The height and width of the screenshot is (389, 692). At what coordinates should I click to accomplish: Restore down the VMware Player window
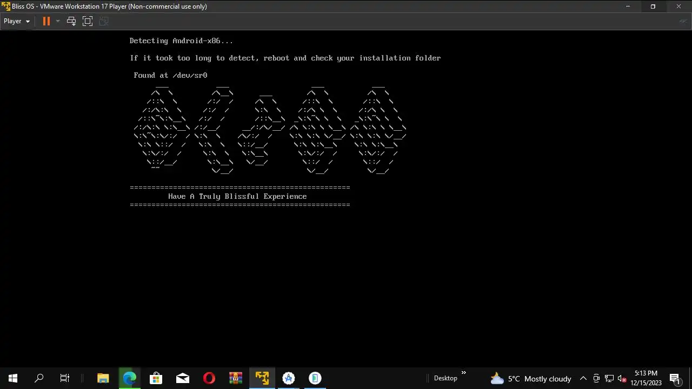[653, 6]
